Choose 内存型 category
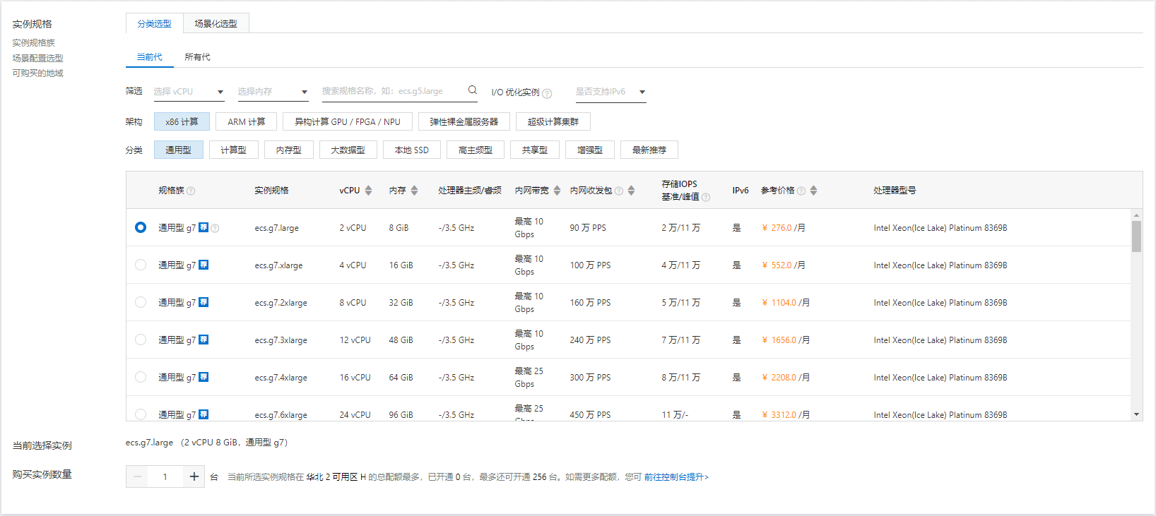 coord(288,150)
